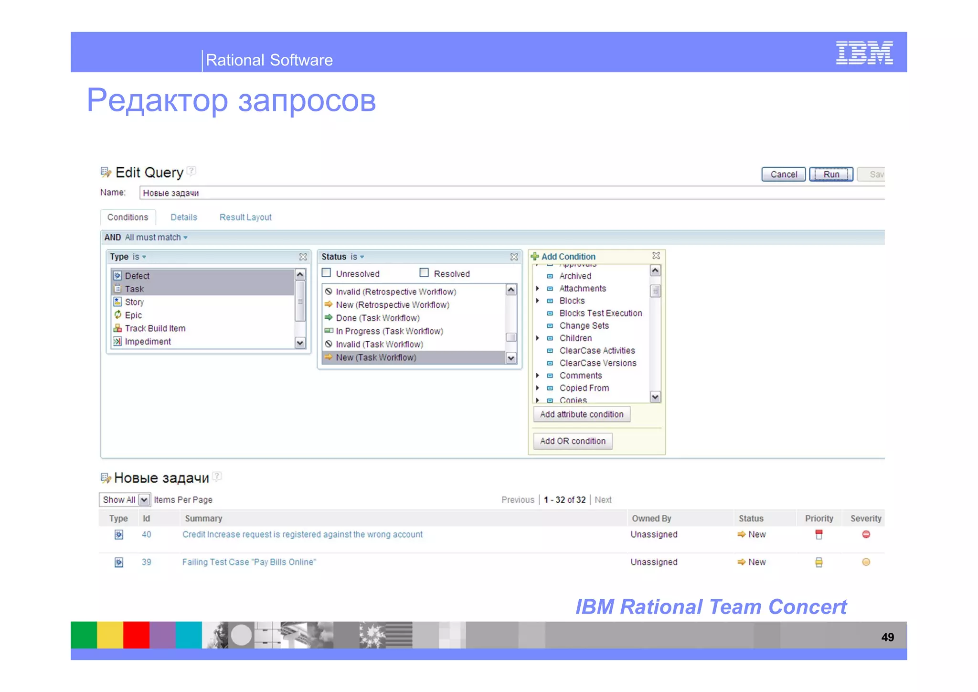Open the Type 'is' operator dropdown

coord(139,257)
